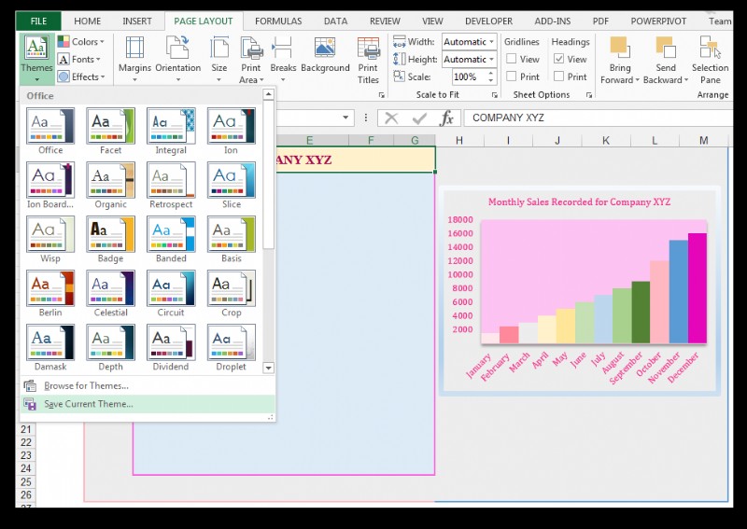The height and width of the screenshot is (529, 747).
Task: Expand the Effects dropdown
Action: (81, 77)
